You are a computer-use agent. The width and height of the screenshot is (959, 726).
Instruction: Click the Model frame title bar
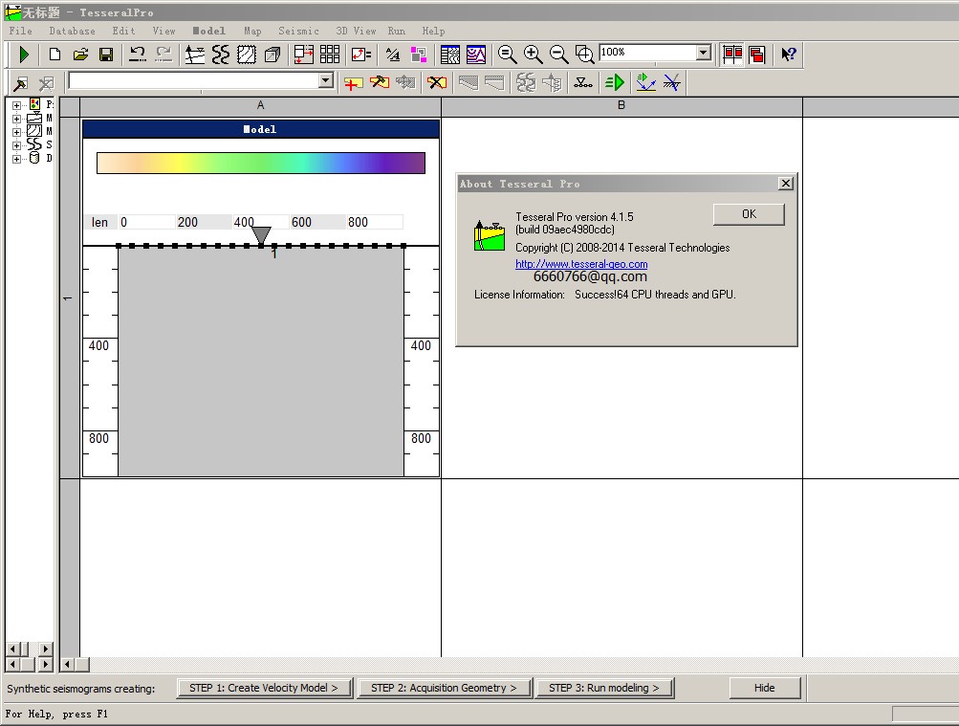point(260,129)
